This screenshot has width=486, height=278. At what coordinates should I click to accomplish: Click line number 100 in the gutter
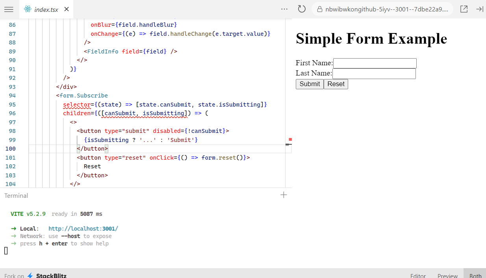click(11, 149)
